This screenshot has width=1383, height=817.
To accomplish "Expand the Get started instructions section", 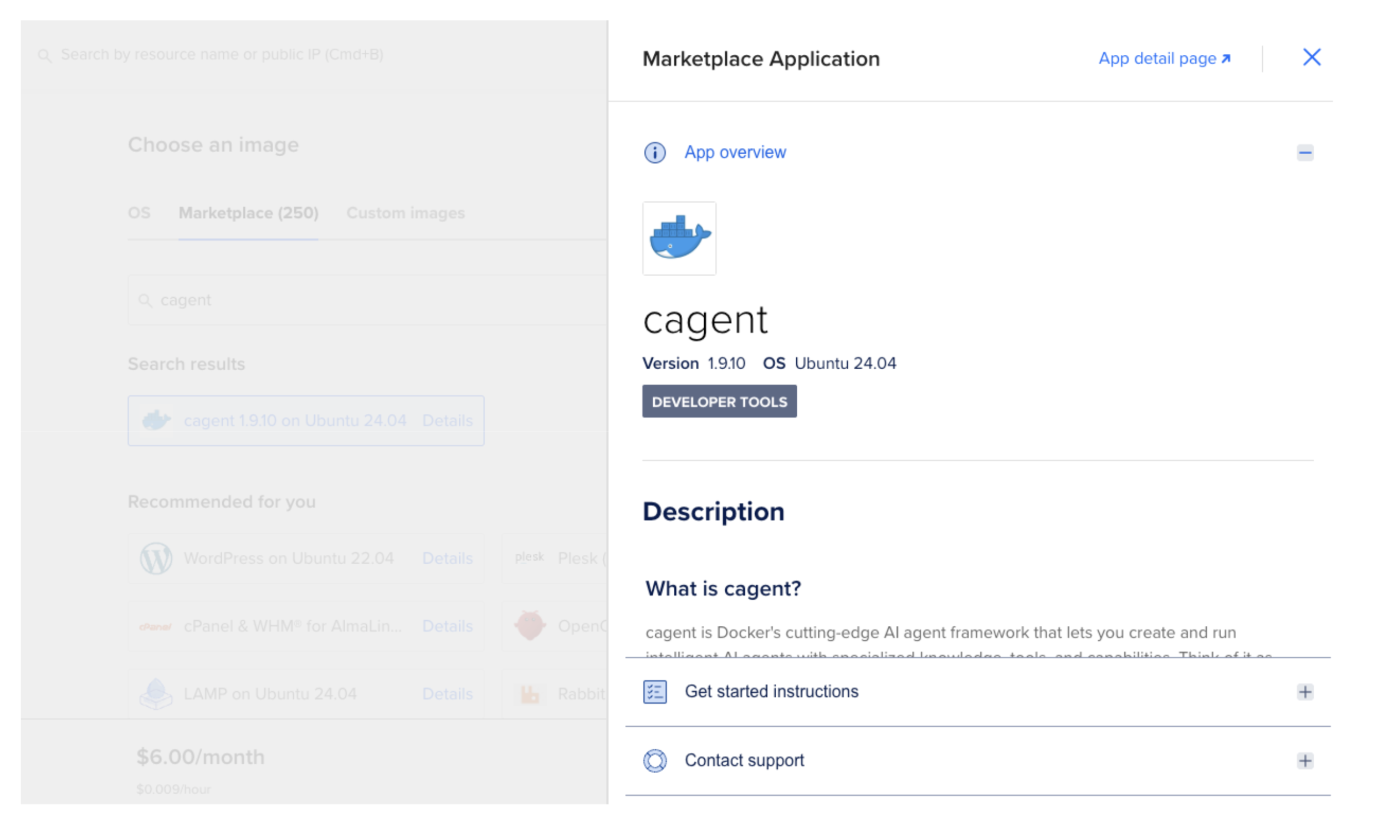I will point(1305,691).
